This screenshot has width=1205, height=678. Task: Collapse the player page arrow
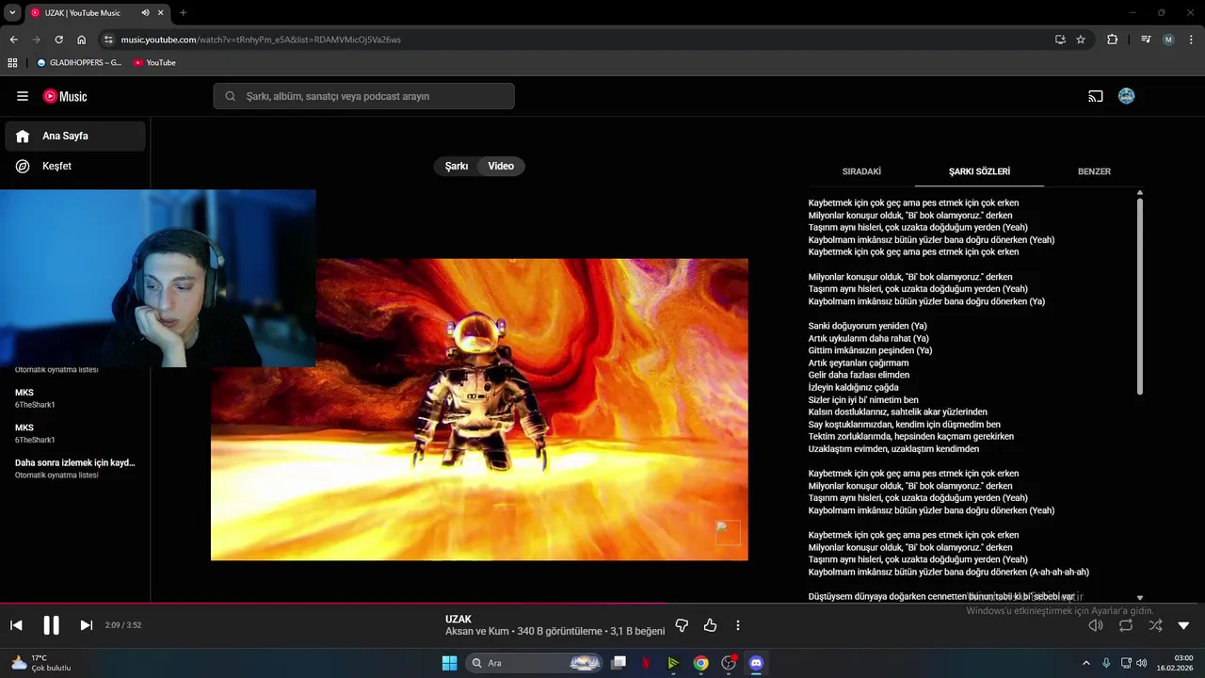coord(1183,625)
